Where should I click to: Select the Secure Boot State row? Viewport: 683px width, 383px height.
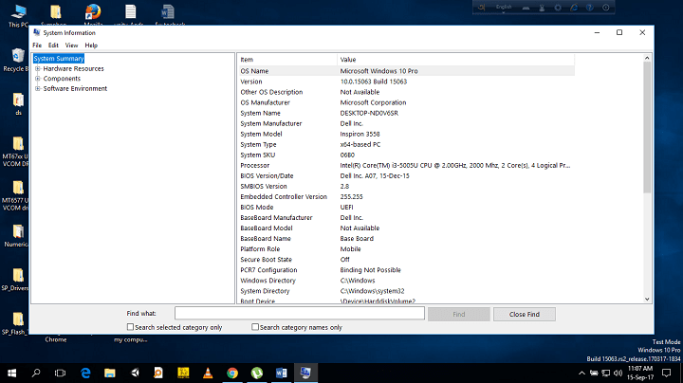(406, 260)
